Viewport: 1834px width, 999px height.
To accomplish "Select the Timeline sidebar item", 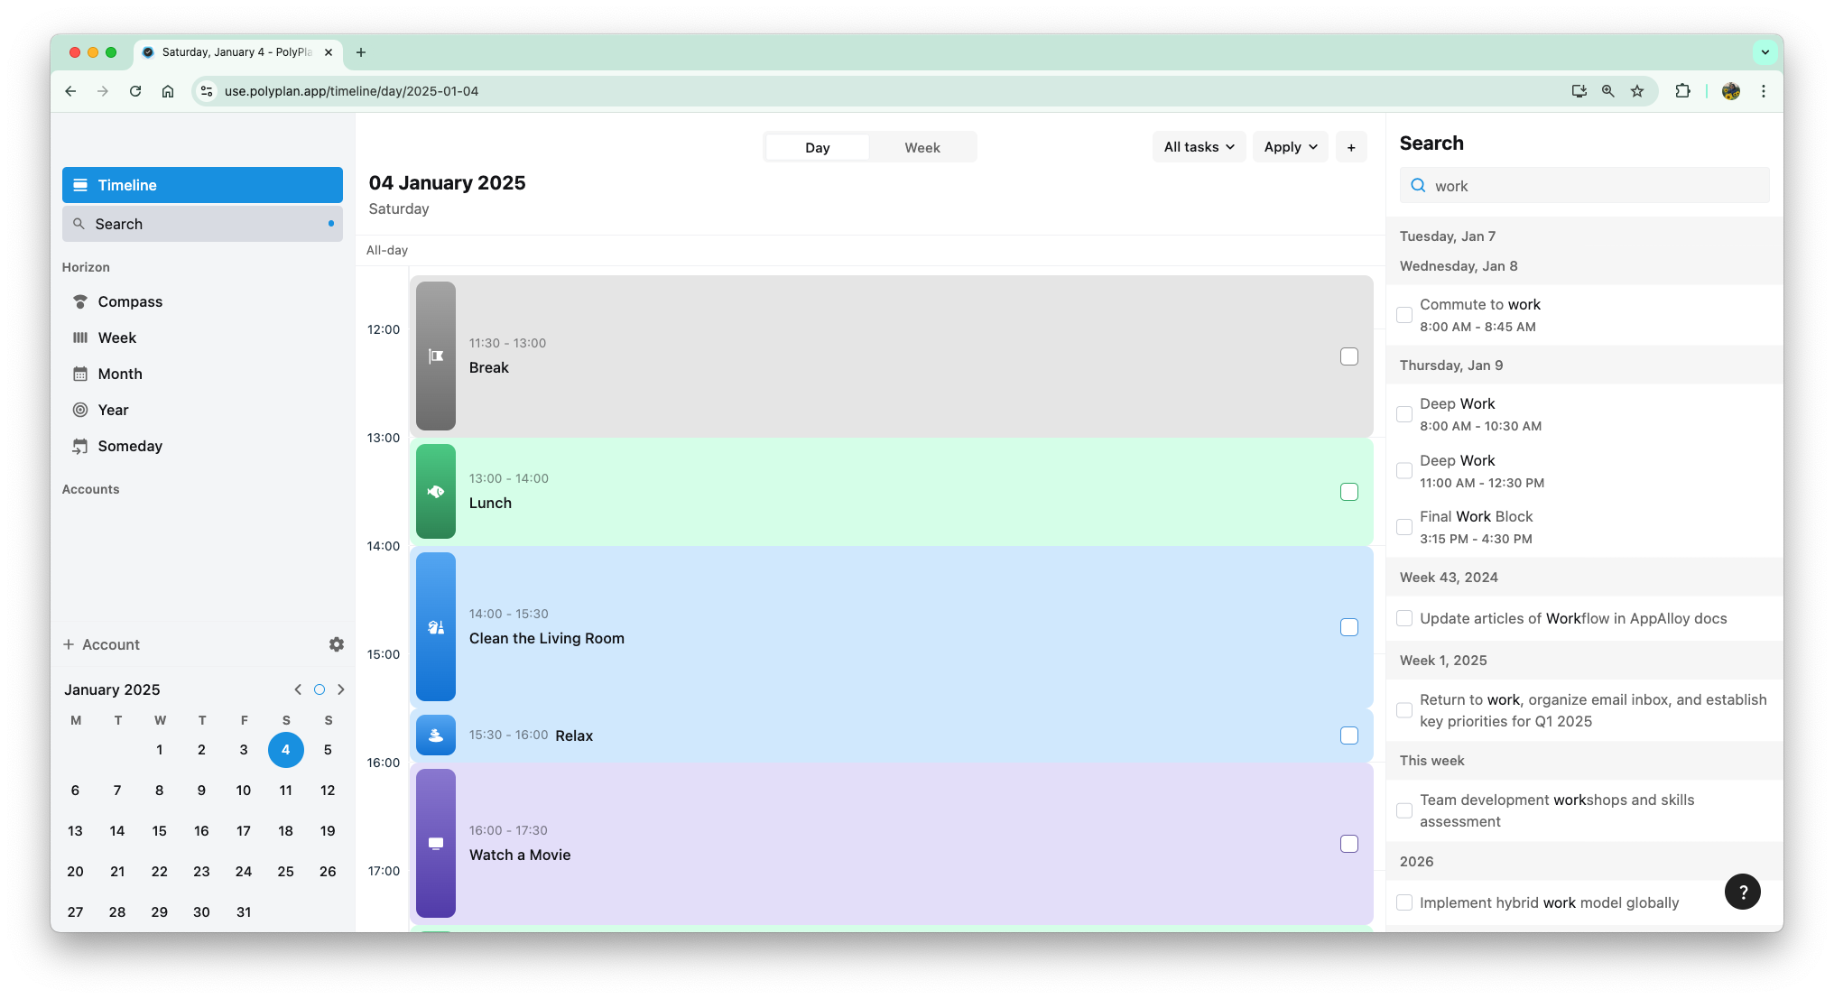I will click(x=202, y=185).
